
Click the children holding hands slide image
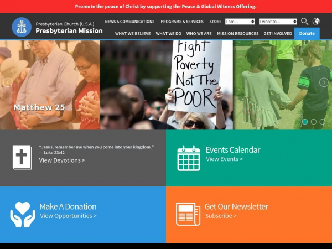(282, 85)
